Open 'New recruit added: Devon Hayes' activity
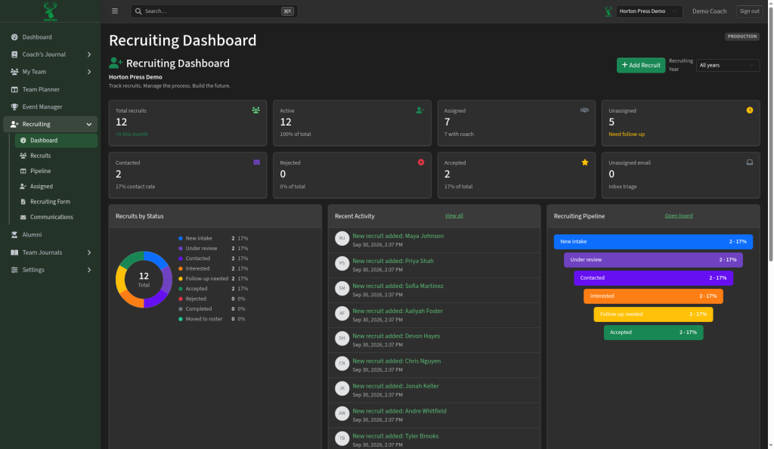Screen dimensions: 774x449 click(396, 336)
